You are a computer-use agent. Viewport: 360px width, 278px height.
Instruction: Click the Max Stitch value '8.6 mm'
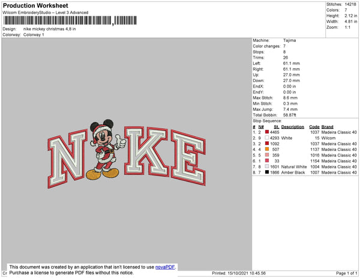[290, 98]
